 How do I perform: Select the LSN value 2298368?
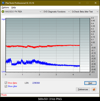pyautogui.click(x=36, y=83)
